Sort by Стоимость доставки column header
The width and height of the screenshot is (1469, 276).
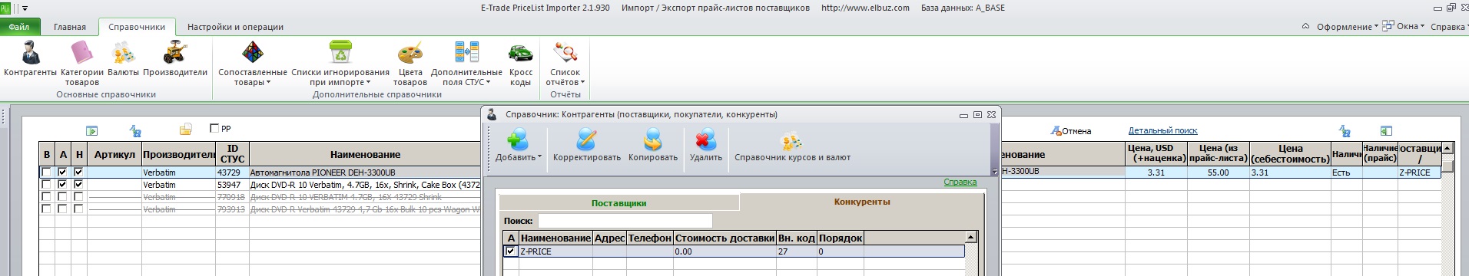(725, 238)
